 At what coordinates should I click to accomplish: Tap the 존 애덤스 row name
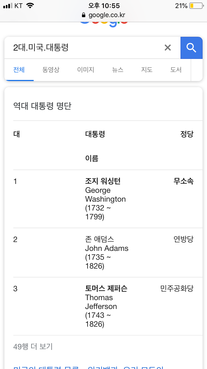coord(99,239)
